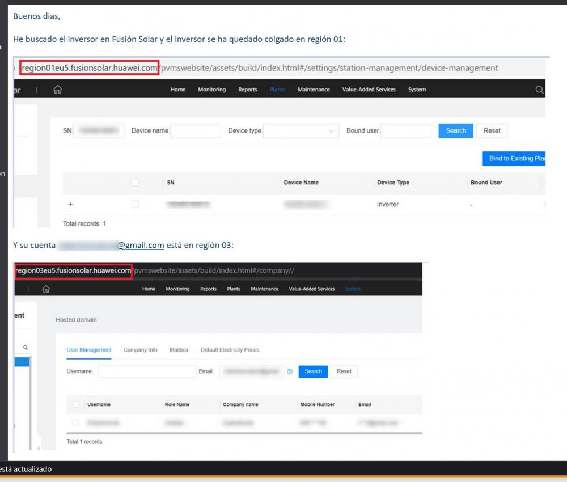
Task: Tick header checkbox in device table
Action: [135, 182]
